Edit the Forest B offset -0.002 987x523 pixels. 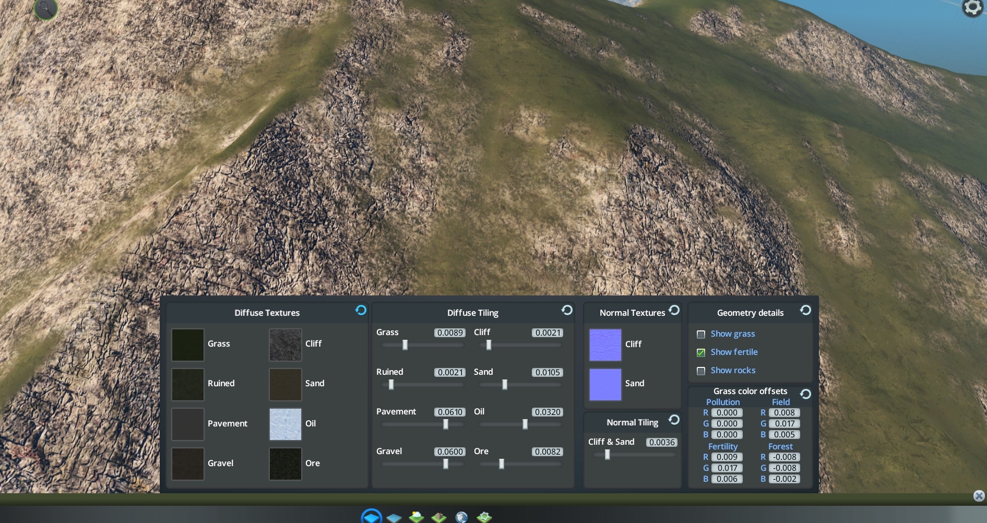click(x=784, y=479)
